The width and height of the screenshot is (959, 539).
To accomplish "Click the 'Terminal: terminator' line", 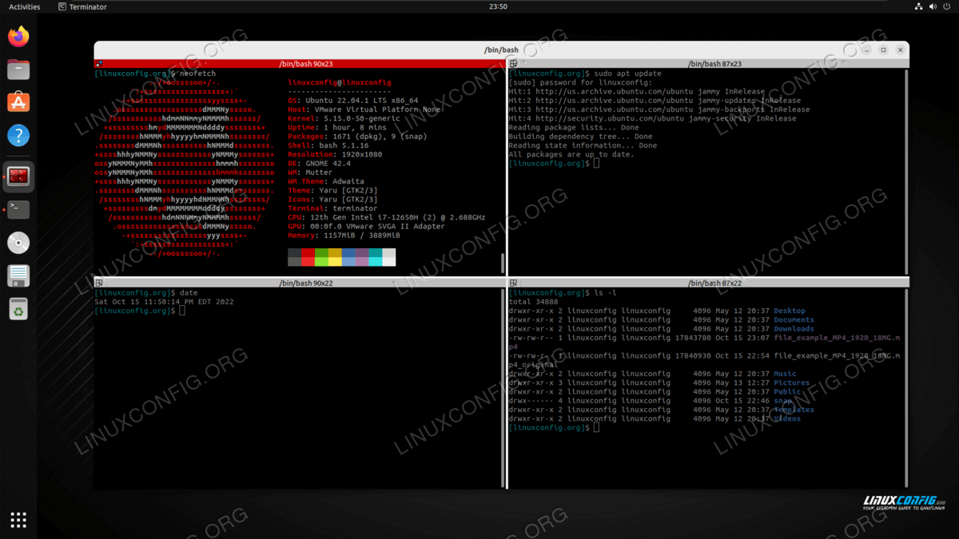I will point(332,208).
